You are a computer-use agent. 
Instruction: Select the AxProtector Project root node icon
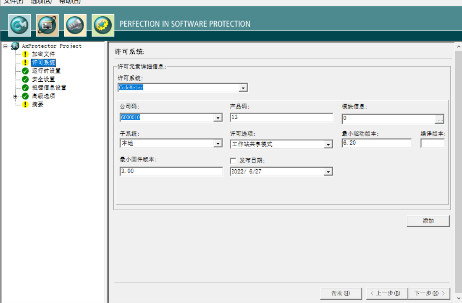16,46
